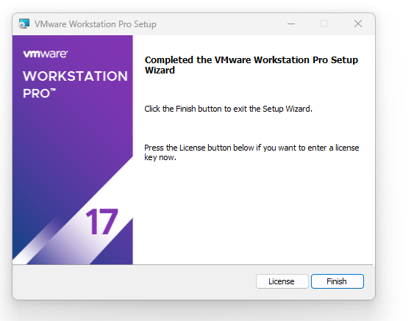The width and height of the screenshot is (414, 321).
Task: Click the WORKSTATION text on banner
Action: point(75,76)
